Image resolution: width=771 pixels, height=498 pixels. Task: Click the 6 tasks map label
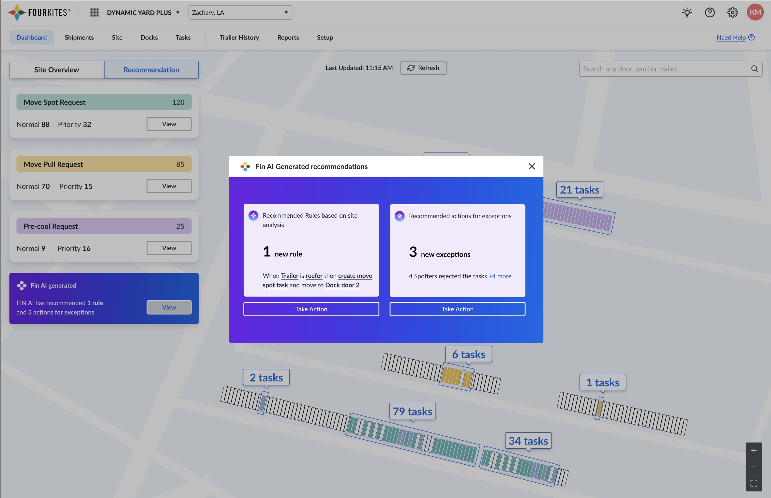468,354
